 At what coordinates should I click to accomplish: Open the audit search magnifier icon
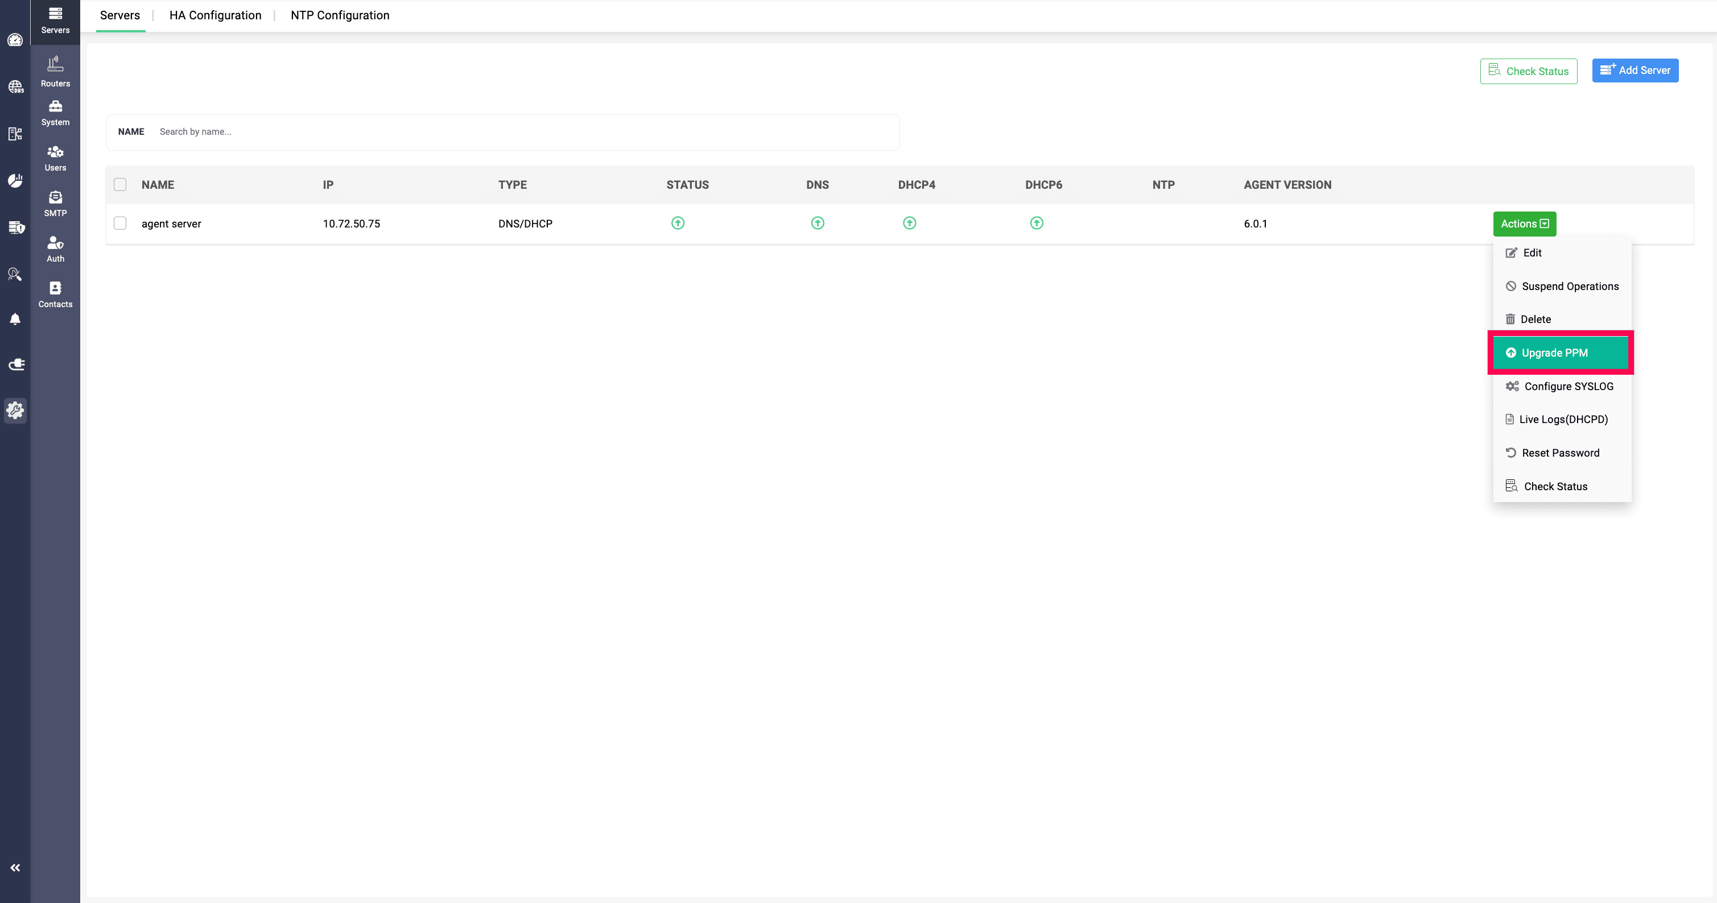(15, 274)
